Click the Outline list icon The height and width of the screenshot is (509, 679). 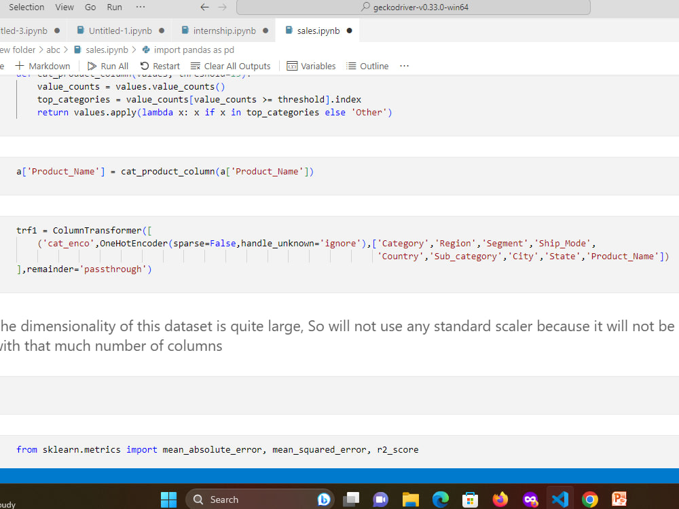point(351,66)
